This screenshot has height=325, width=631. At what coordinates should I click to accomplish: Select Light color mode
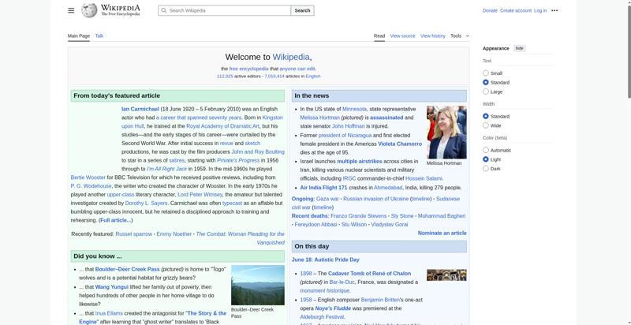point(486,159)
